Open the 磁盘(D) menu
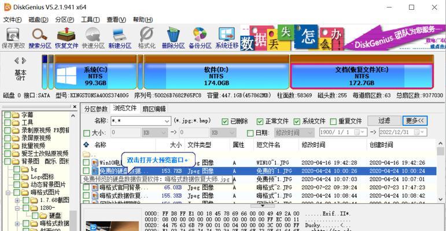 pyautogui.click(x=38, y=20)
